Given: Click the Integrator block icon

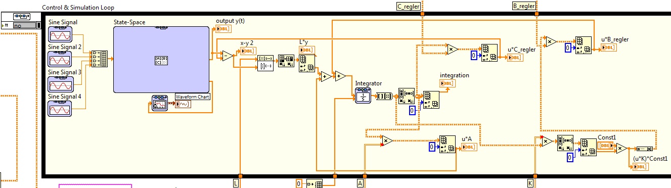Looking at the screenshot, I should 363,96.
